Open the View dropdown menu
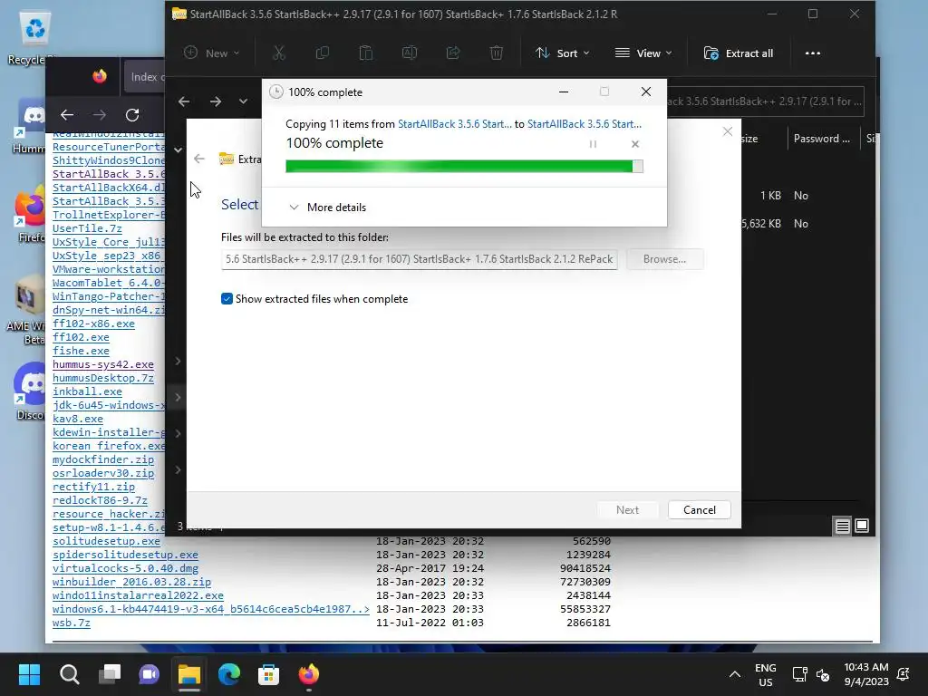 pyautogui.click(x=643, y=53)
